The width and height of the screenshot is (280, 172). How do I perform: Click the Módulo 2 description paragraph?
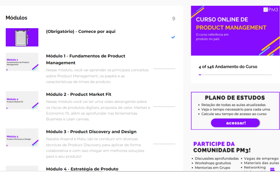tap(98, 110)
